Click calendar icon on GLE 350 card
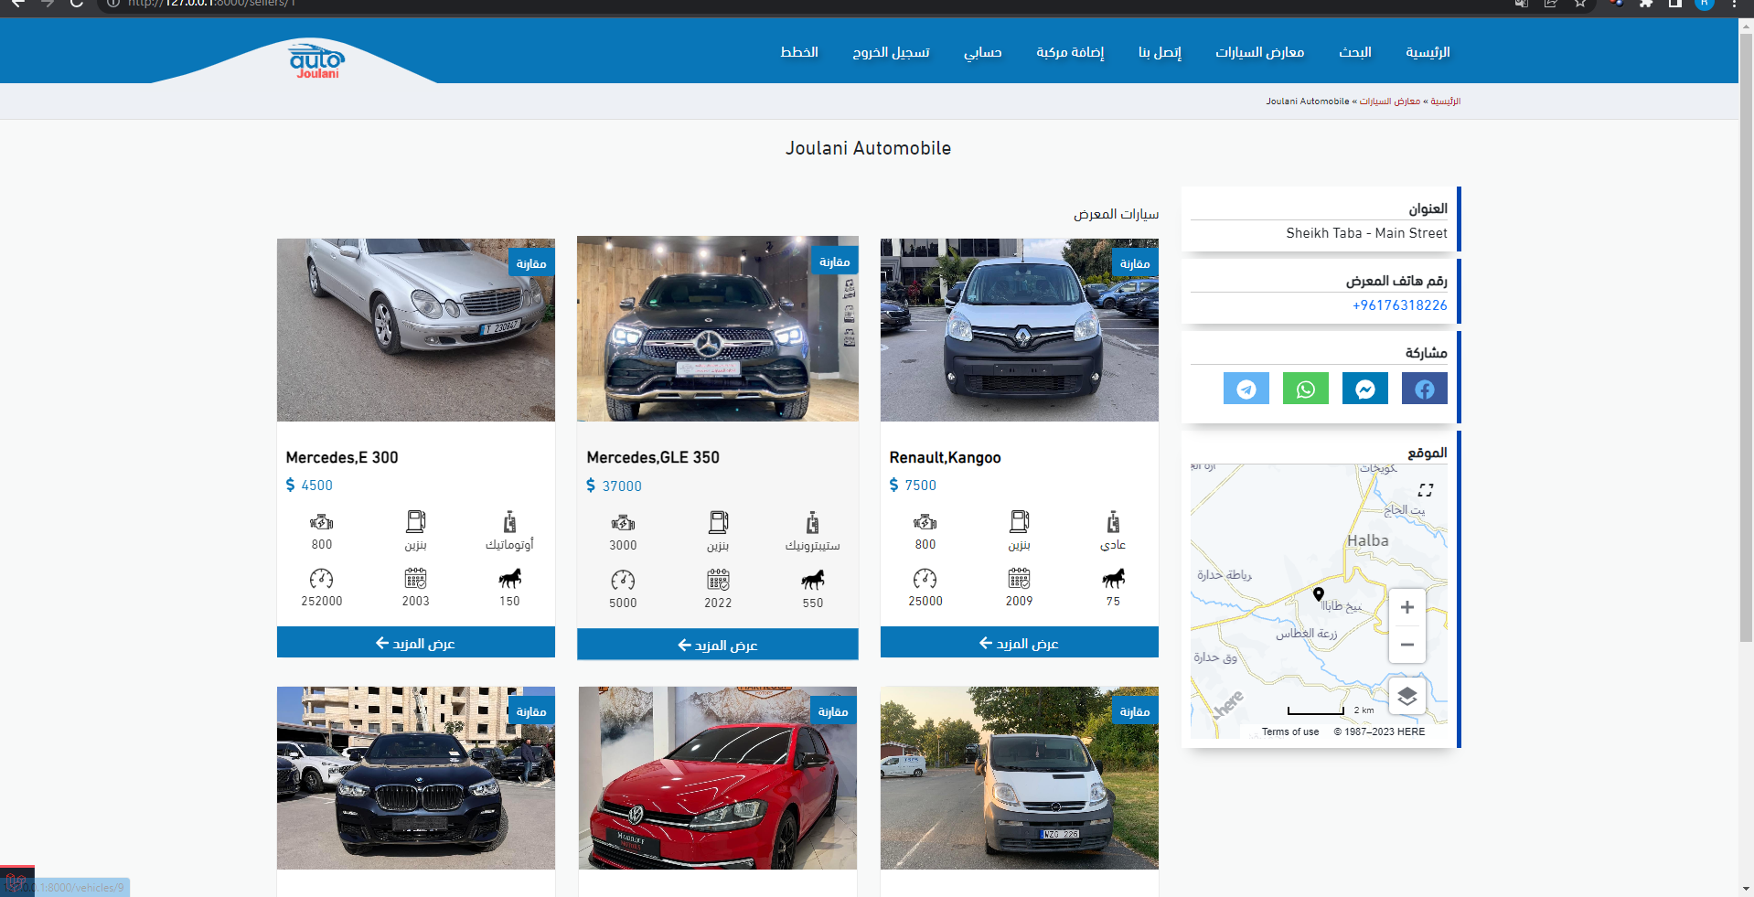This screenshot has height=897, width=1754. [718, 580]
